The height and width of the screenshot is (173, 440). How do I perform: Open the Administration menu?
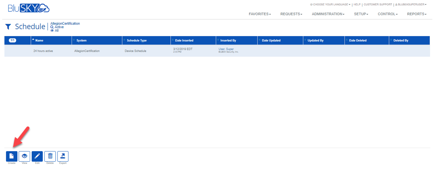point(328,14)
